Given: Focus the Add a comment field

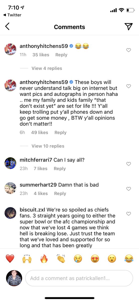Looking at the screenshot, I should click(79, 278).
